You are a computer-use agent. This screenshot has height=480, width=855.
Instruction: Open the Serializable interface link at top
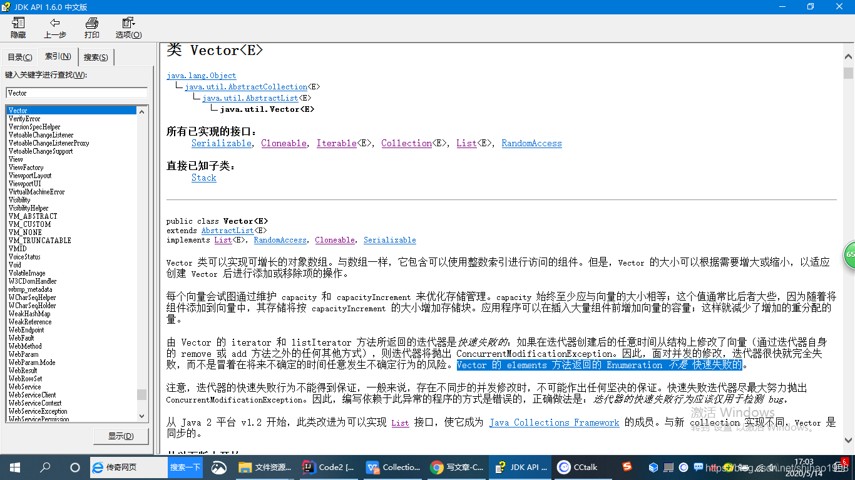coord(222,143)
